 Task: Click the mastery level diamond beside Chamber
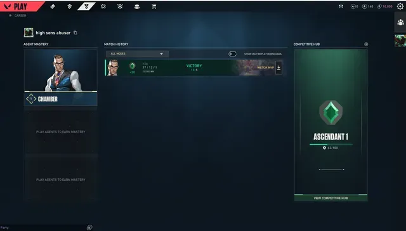(31, 99)
